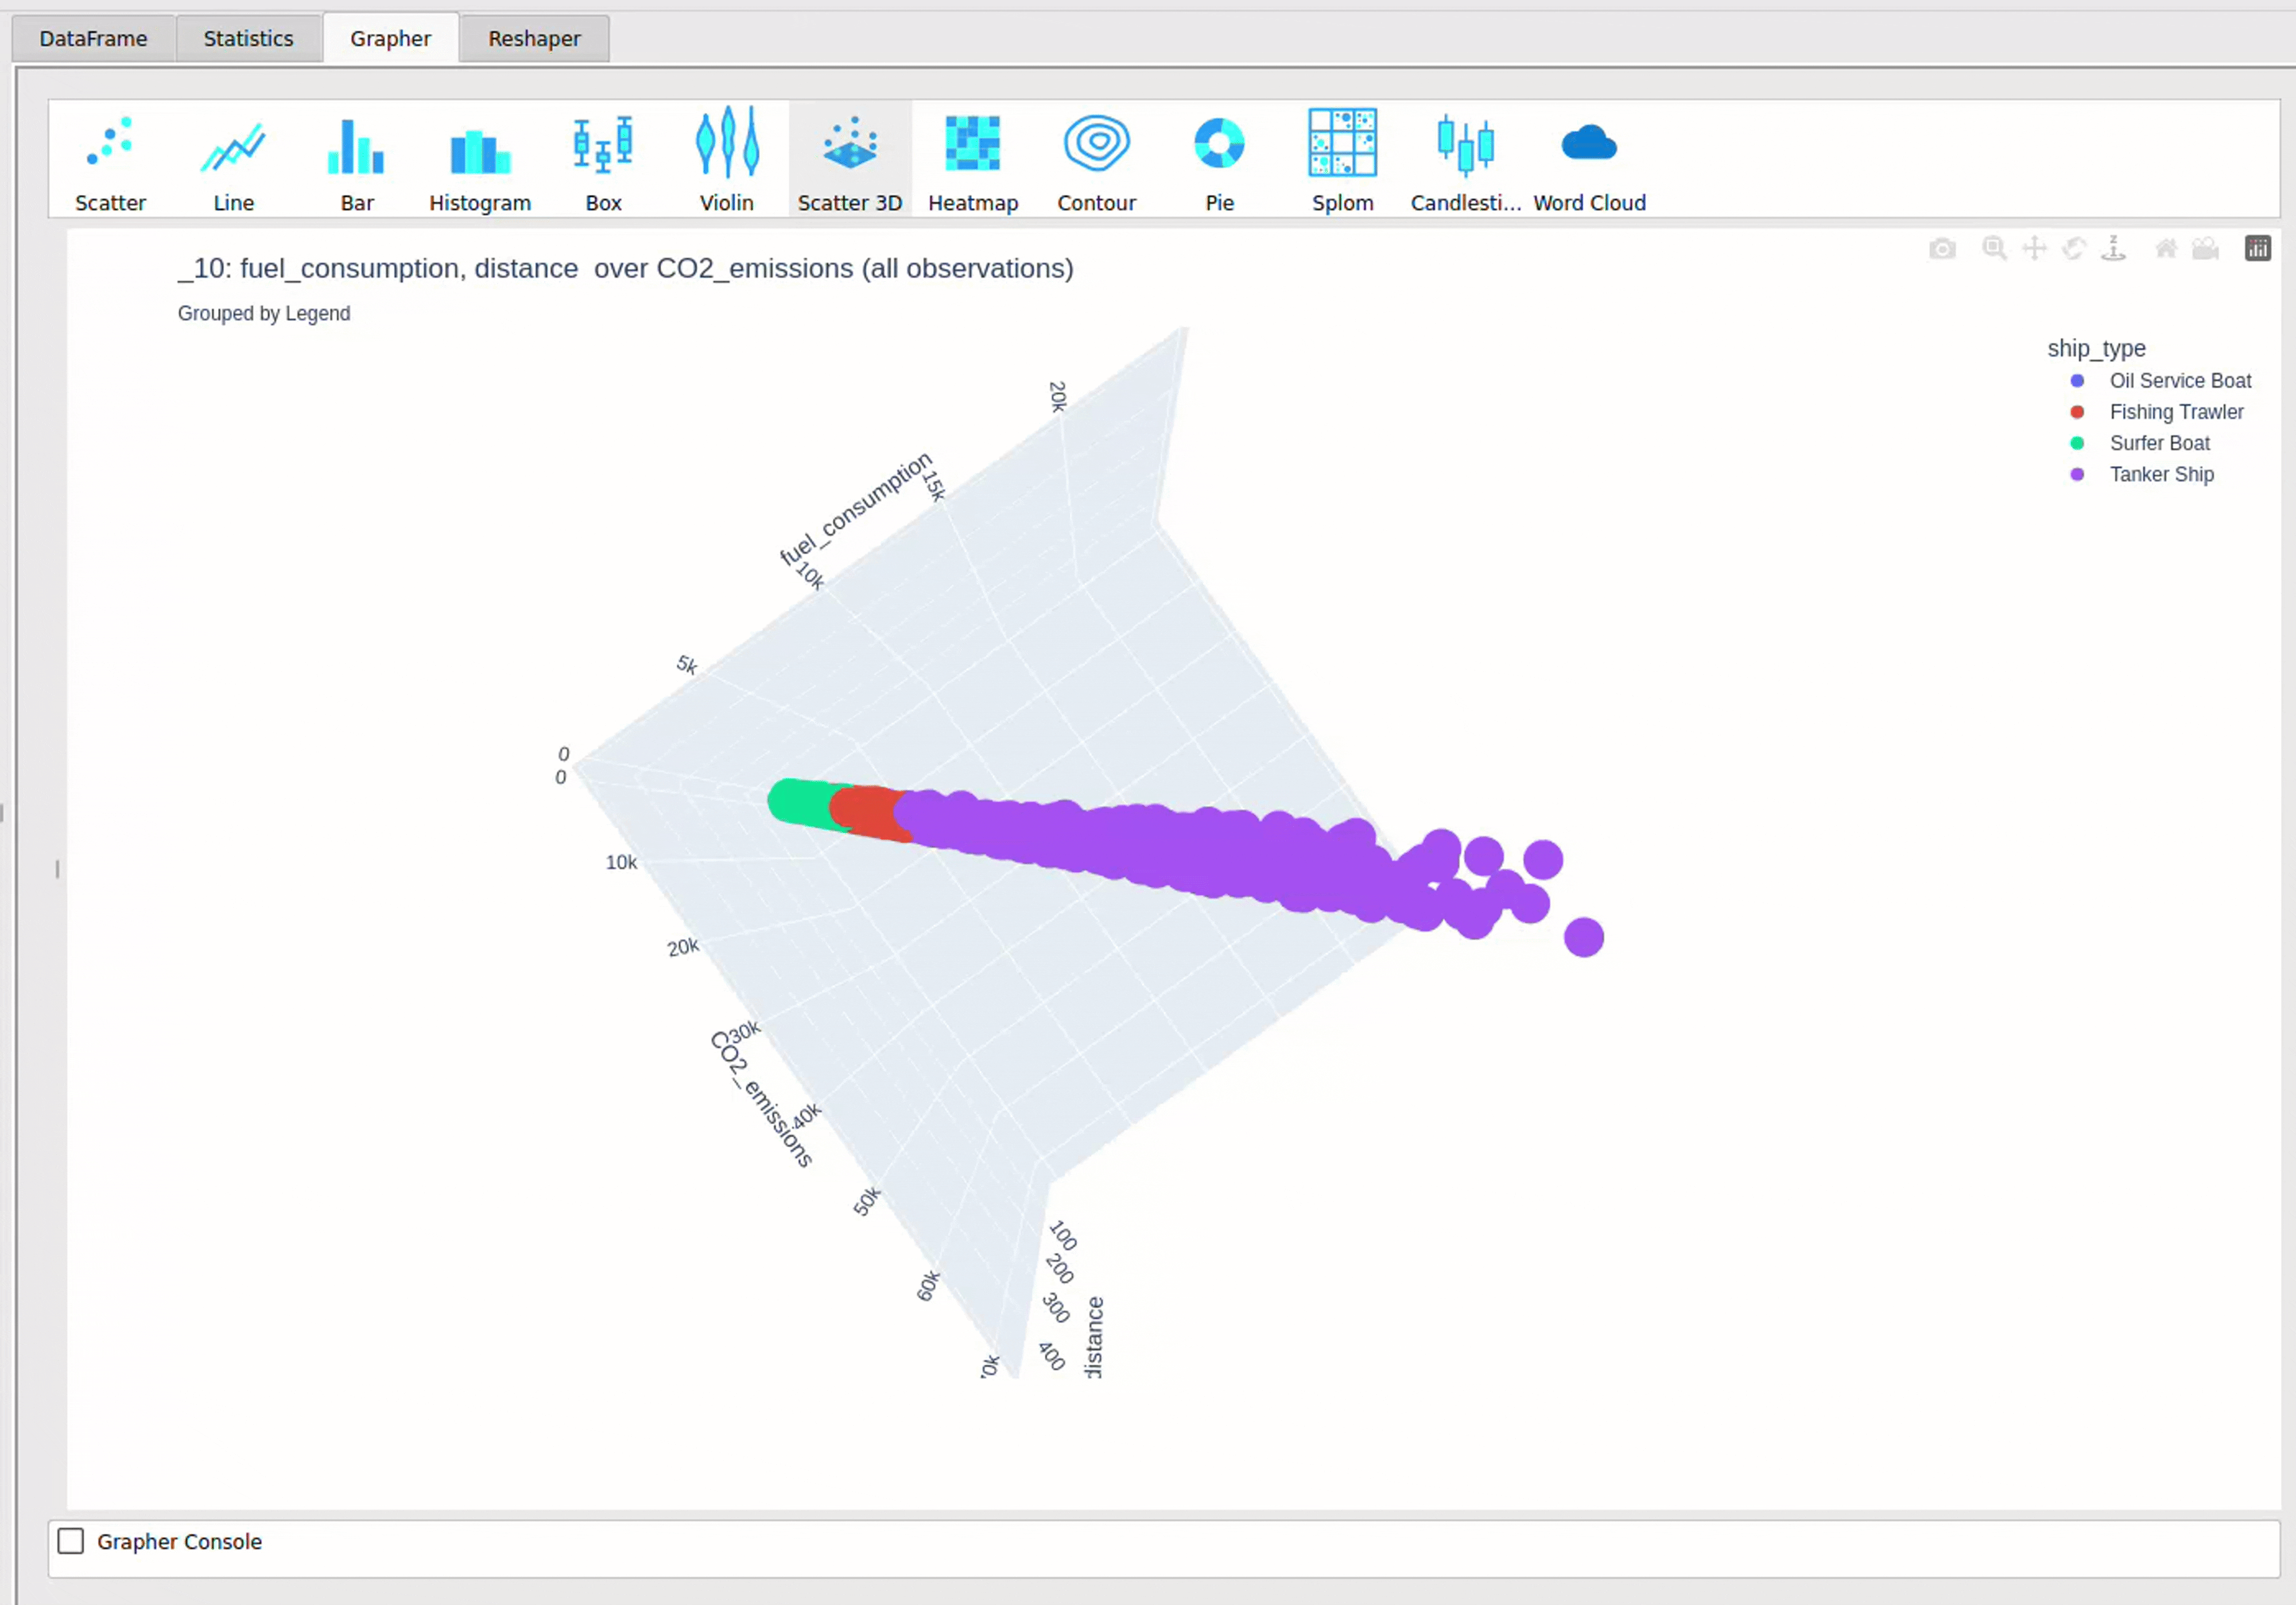Select the Pie chart type
Screen dimensions: 2296x1605
click(1219, 160)
